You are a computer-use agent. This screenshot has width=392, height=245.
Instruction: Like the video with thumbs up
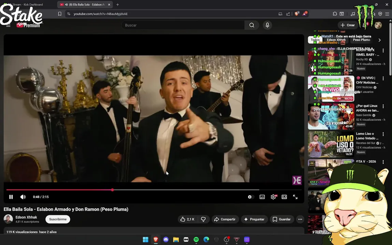tap(188, 219)
